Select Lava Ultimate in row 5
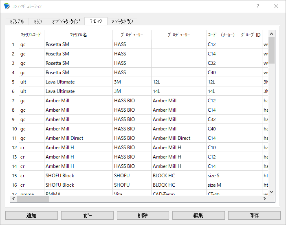 click(x=78, y=82)
